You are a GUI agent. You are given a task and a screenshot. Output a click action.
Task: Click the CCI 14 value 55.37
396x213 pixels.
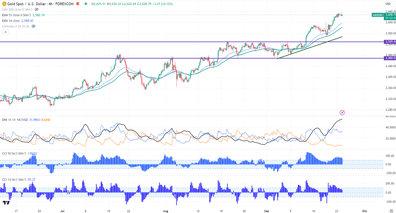point(32,180)
